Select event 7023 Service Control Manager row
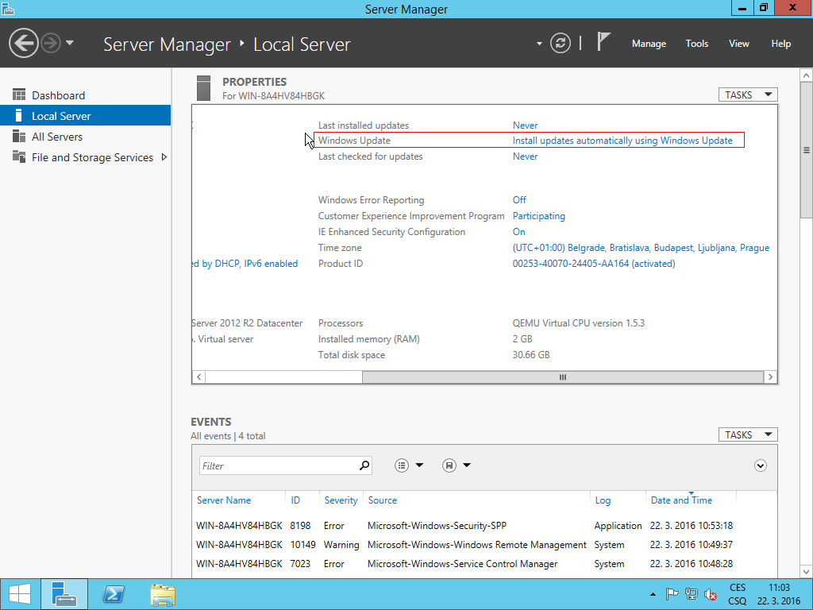 point(484,564)
